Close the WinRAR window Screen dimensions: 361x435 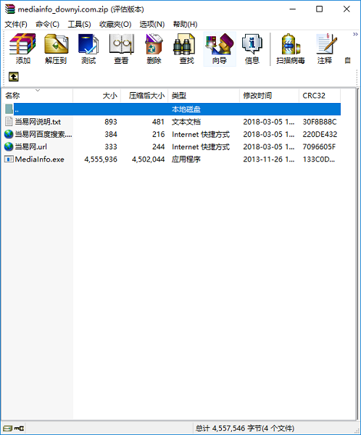click(347, 9)
